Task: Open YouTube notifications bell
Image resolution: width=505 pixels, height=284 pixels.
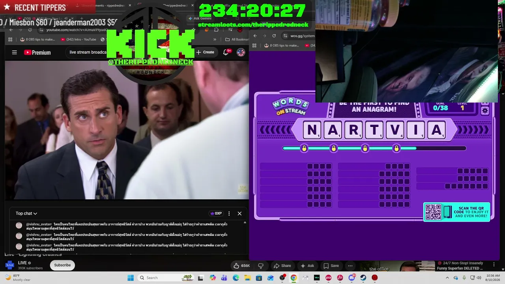Action: tap(226, 52)
